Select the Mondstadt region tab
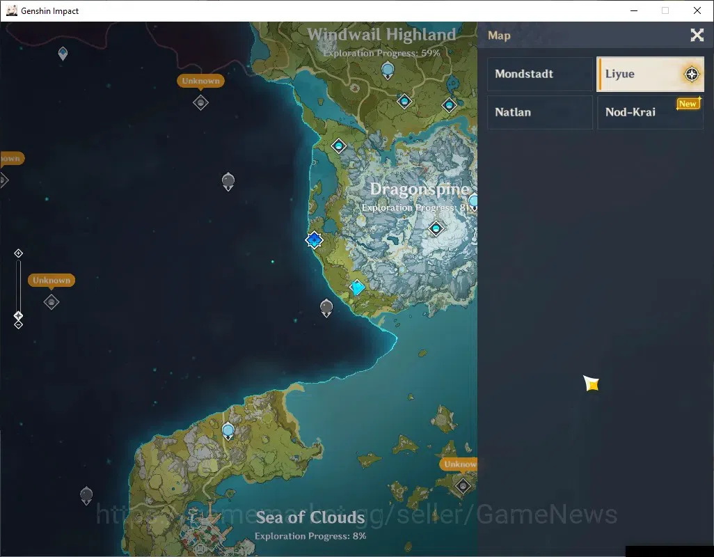Image resolution: width=714 pixels, height=557 pixels. [539, 74]
